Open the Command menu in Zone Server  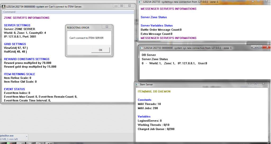coord(9,12)
